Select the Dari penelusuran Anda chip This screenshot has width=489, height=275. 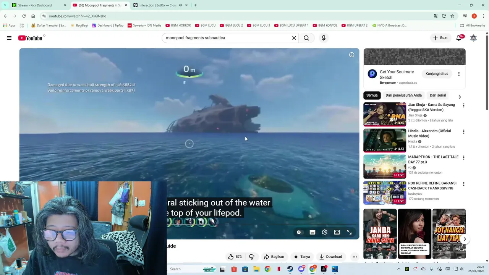pyautogui.click(x=403, y=95)
